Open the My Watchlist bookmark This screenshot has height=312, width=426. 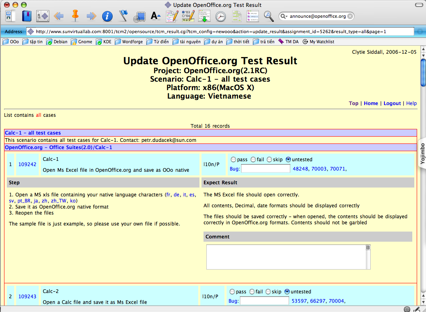tap(319, 42)
